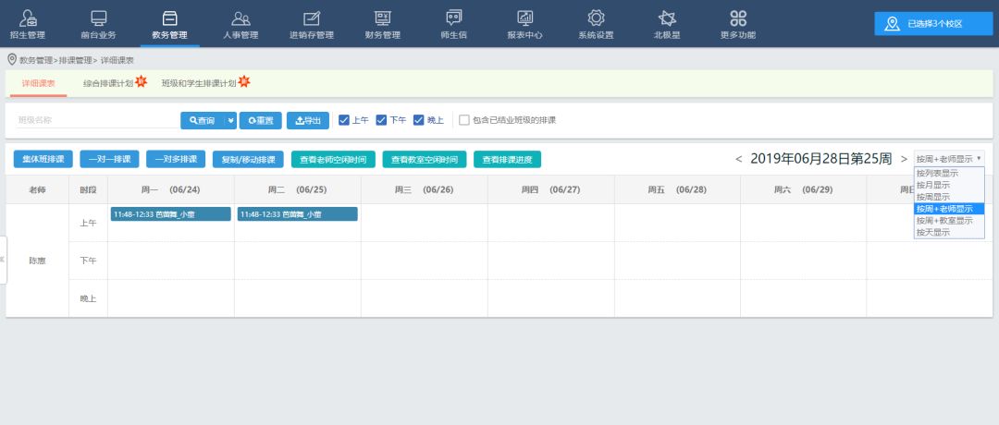
Task: Uncheck the 下午 checkbox
Action: pyautogui.click(x=381, y=120)
